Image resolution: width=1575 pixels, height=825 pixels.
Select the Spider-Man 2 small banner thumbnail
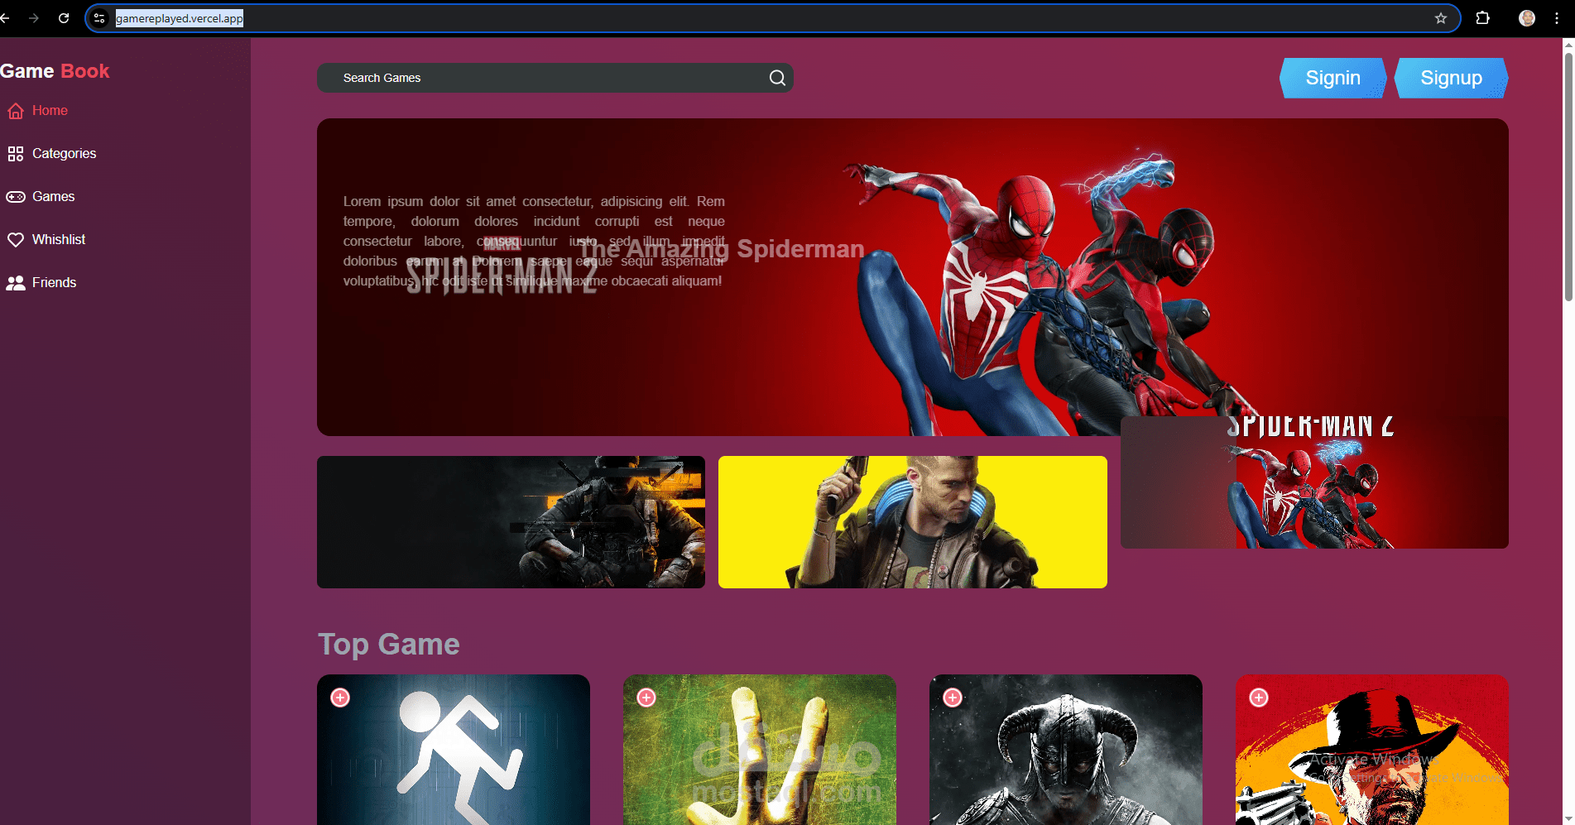[x=1314, y=482]
